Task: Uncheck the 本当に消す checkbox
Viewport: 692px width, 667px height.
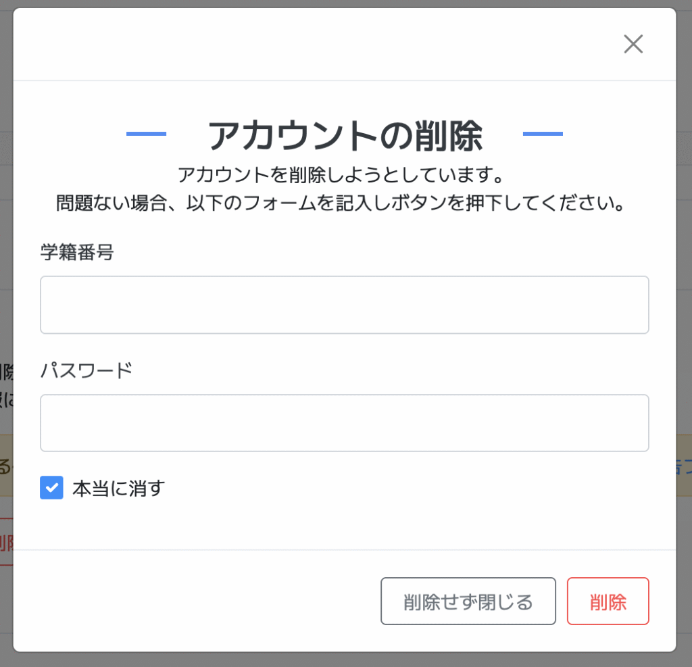Action: [51, 488]
